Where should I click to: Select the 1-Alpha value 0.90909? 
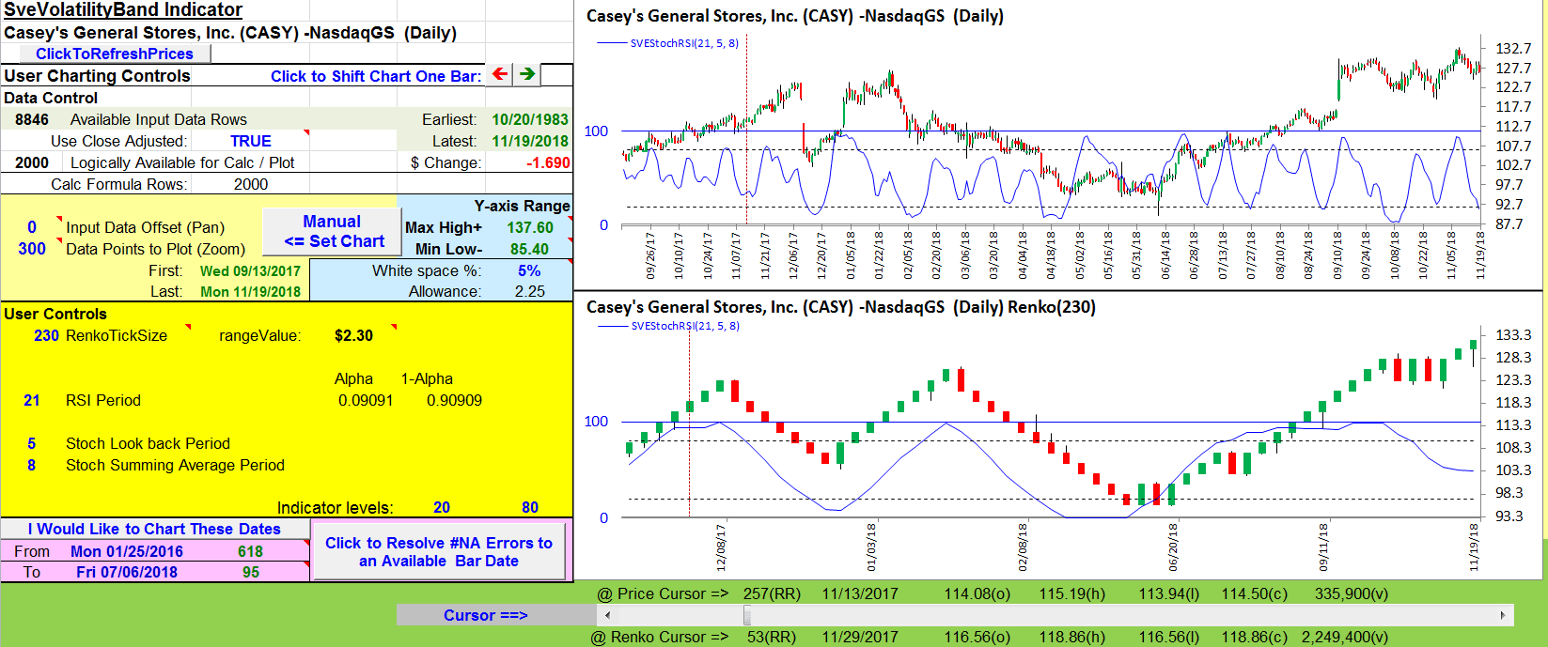click(454, 400)
